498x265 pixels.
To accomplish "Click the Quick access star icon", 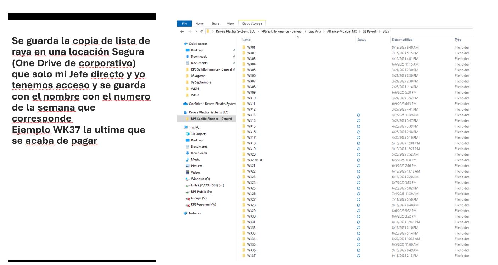I will [x=185, y=44].
